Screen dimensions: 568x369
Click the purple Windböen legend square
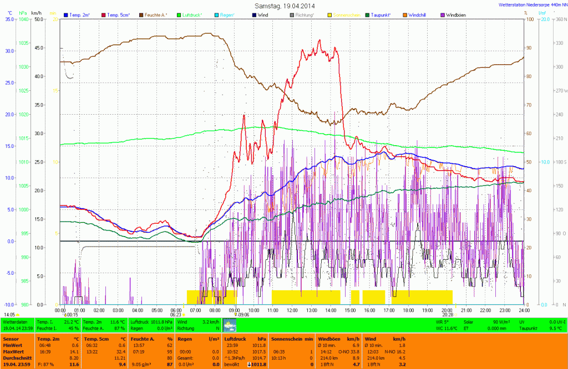443,14
